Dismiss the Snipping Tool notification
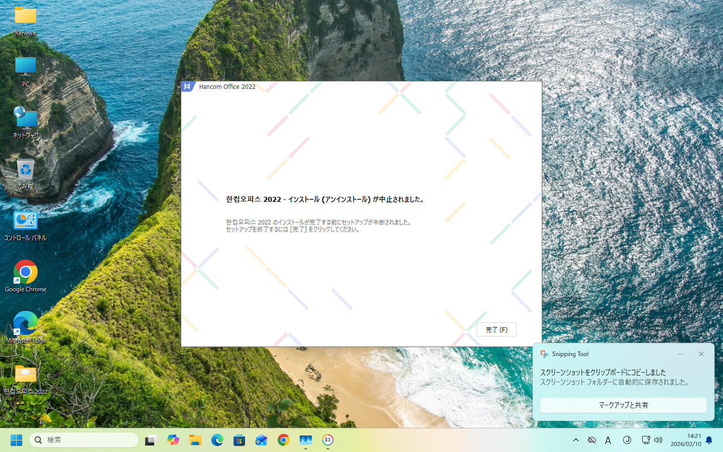 click(701, 354)
